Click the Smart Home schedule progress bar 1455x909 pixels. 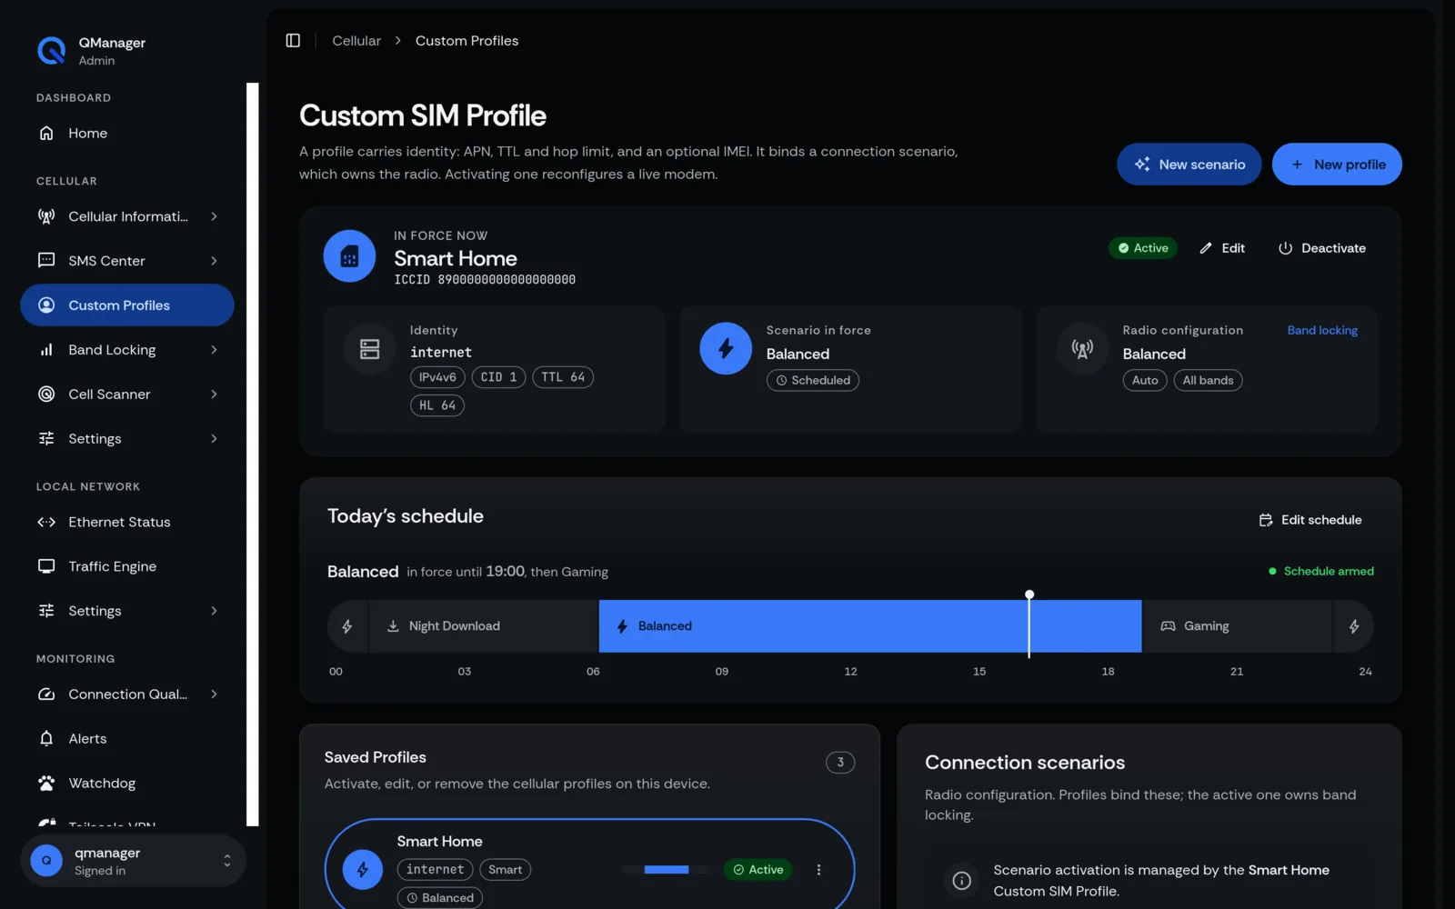(666, 870)
